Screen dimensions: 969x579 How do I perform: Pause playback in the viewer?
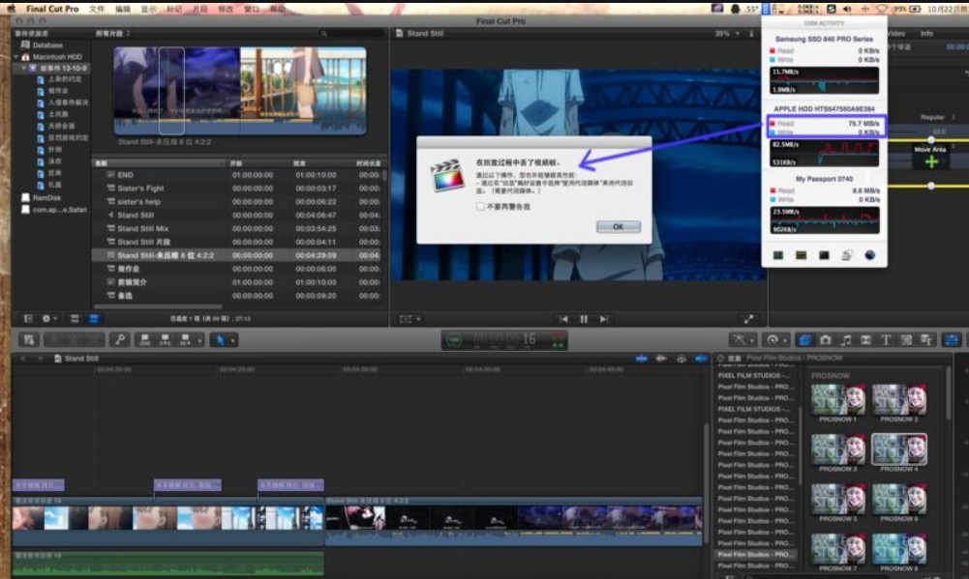(584, 319)
